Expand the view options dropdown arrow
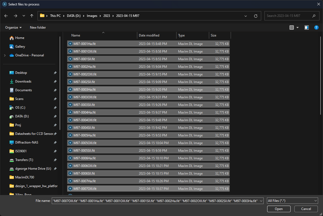This screenshot has height=216, width=323. 297,28
